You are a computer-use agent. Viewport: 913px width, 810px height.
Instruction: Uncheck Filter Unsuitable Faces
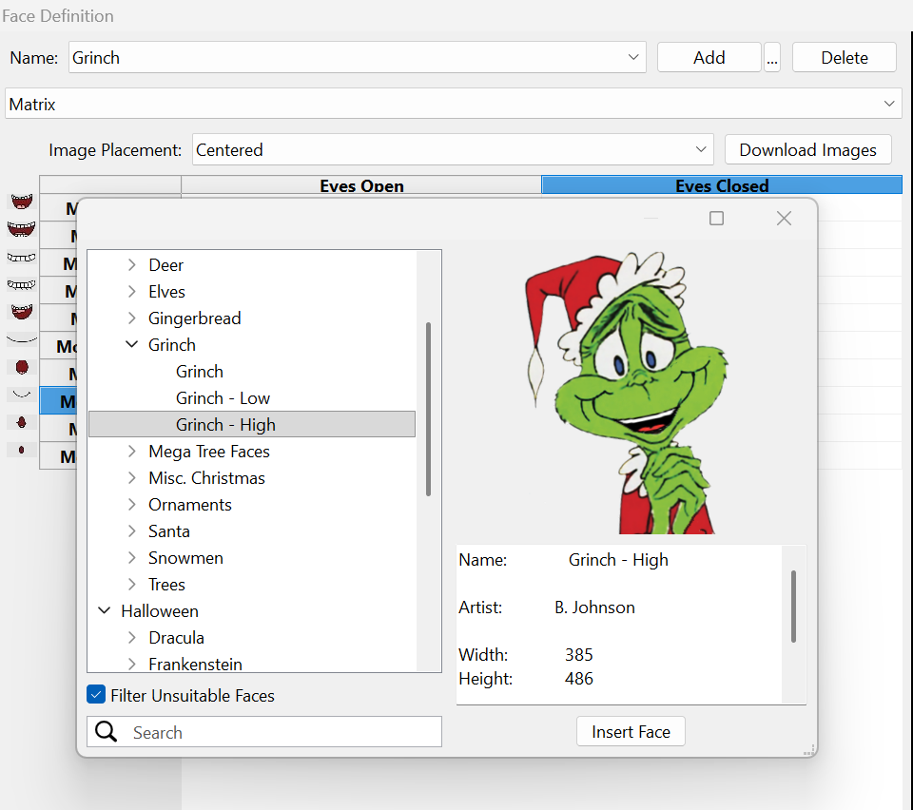(x=96, y=695)
